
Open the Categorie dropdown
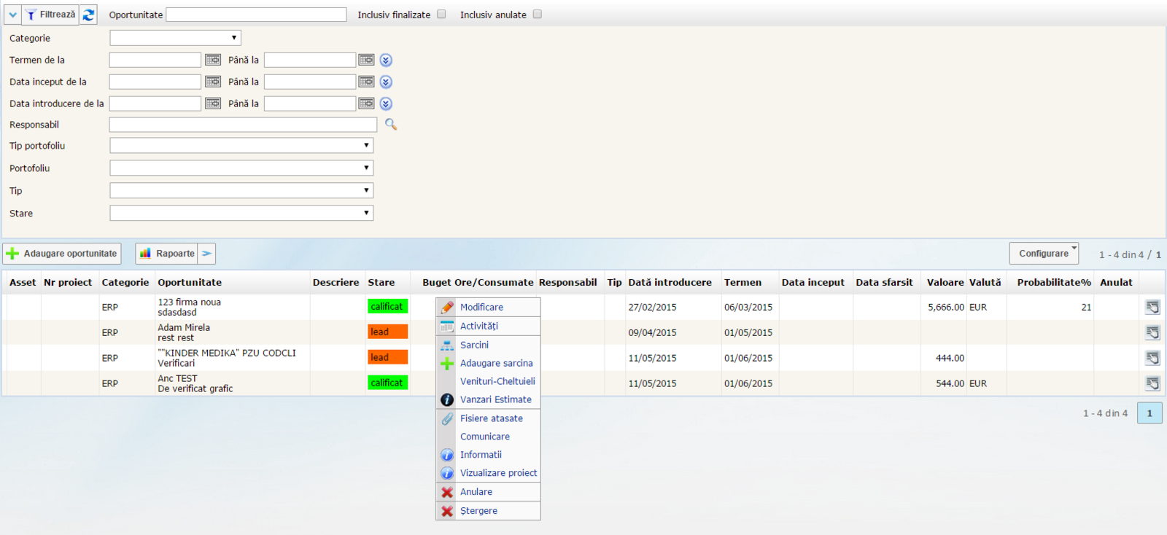(175, 38)
